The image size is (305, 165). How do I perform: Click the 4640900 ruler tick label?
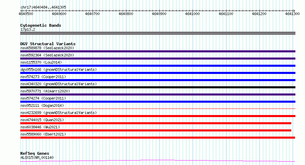(159, 14)
